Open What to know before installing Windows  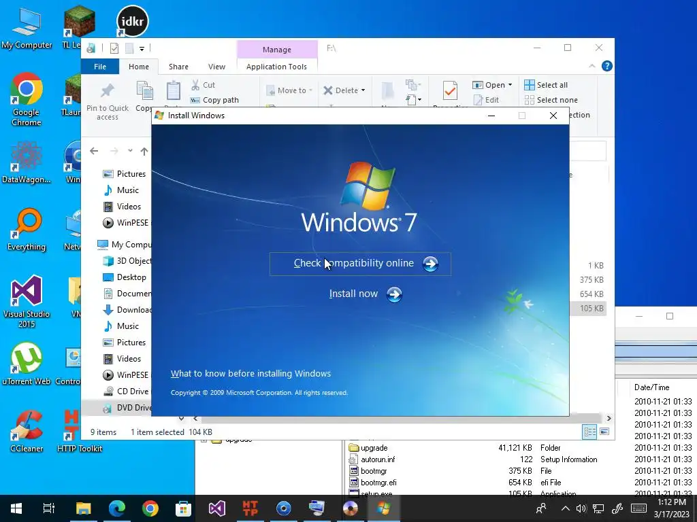[250, 374]
